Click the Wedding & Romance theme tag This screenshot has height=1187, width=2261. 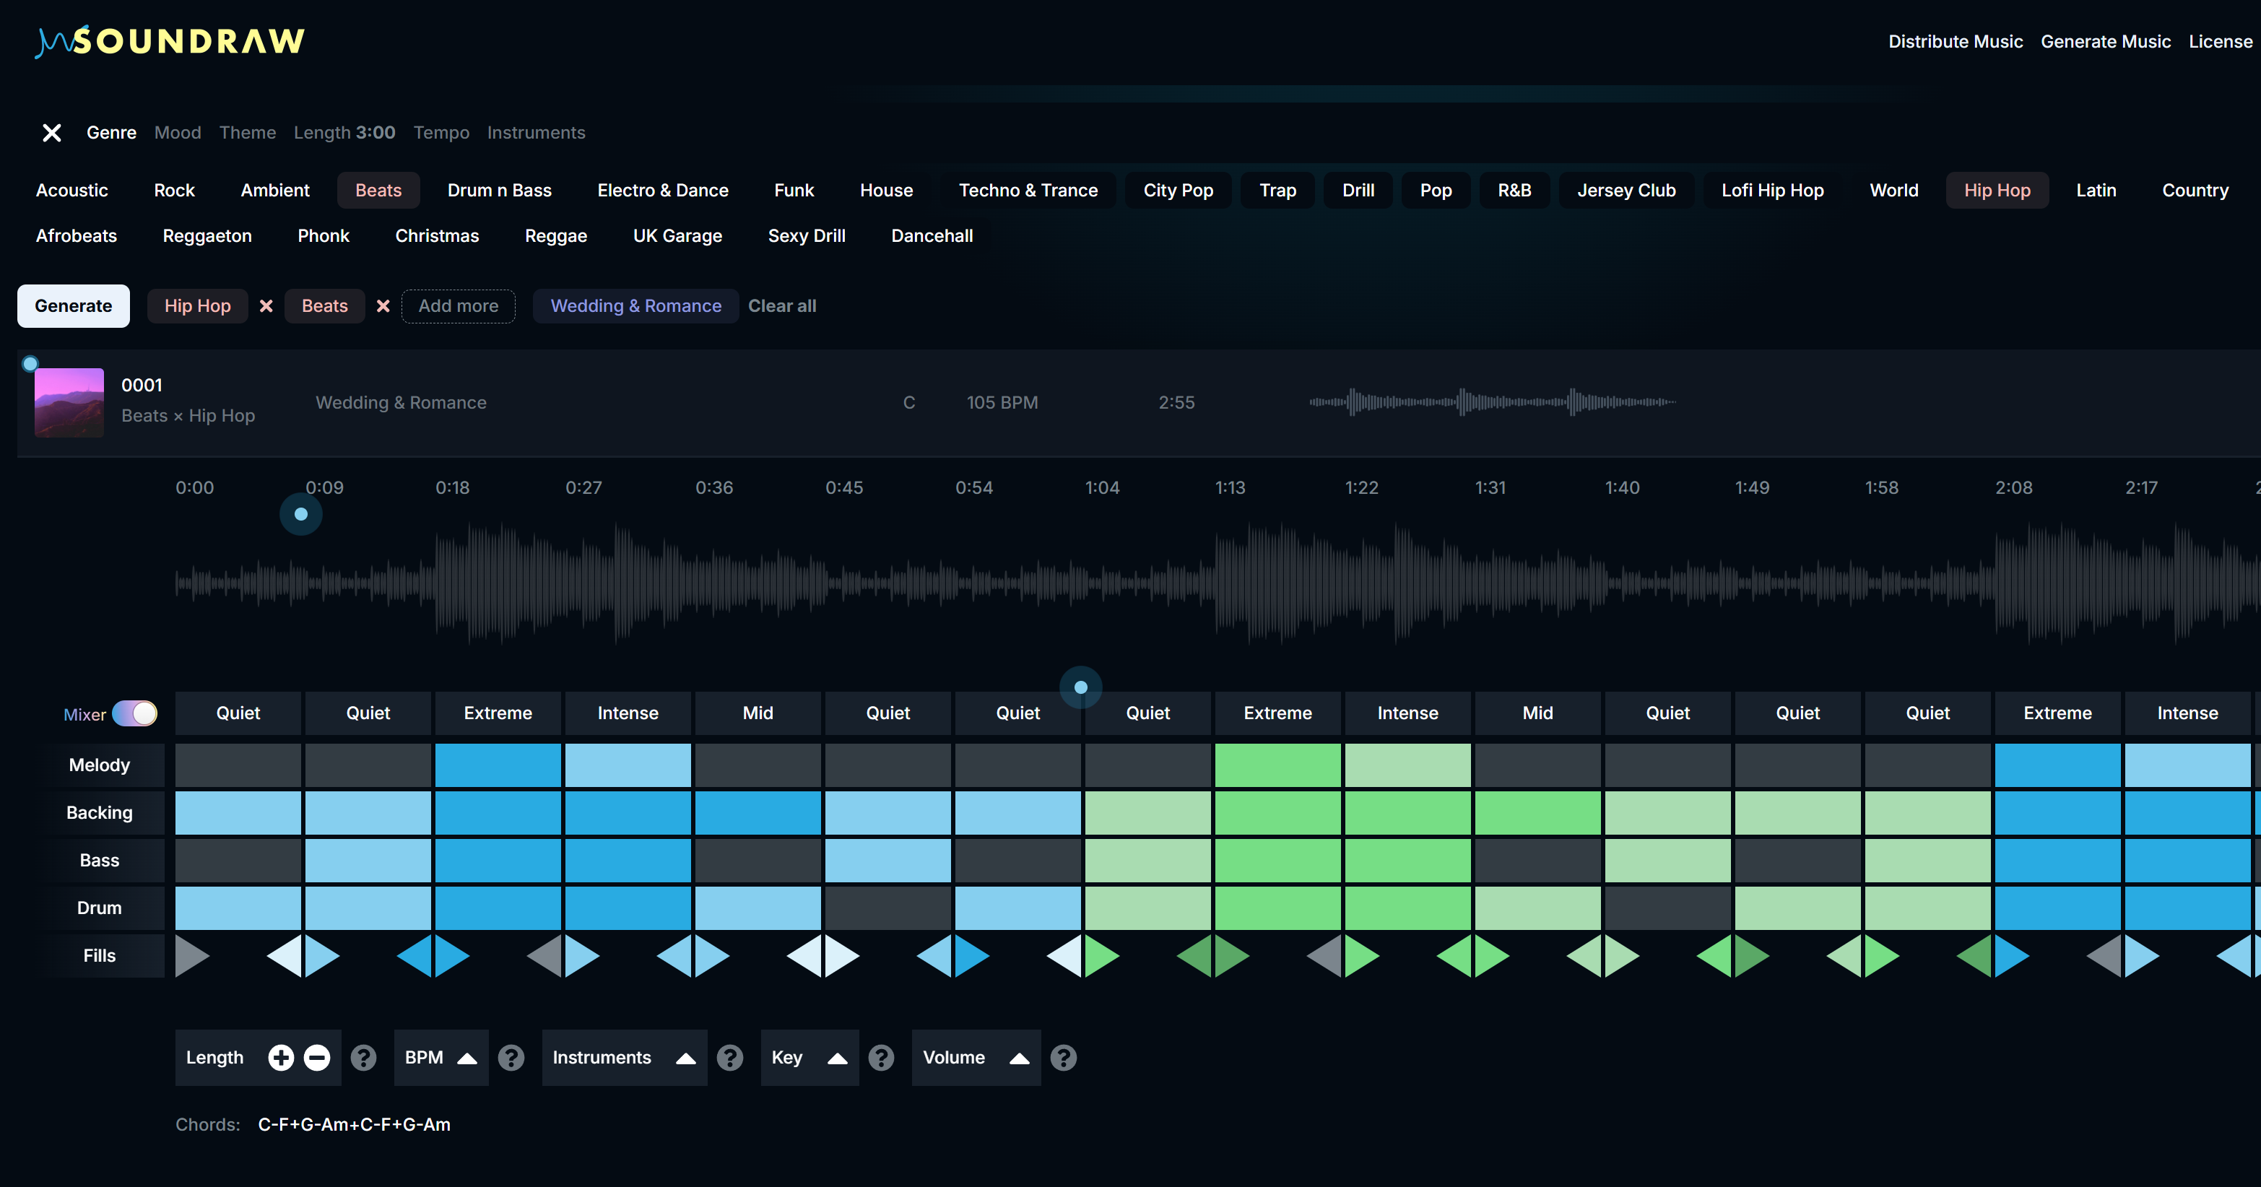tap(635, 306)
